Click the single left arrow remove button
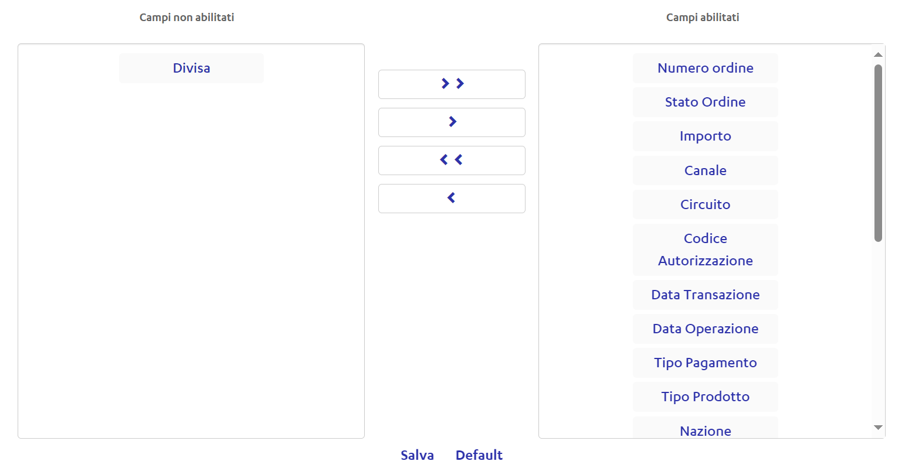 [x=452, y=199]
